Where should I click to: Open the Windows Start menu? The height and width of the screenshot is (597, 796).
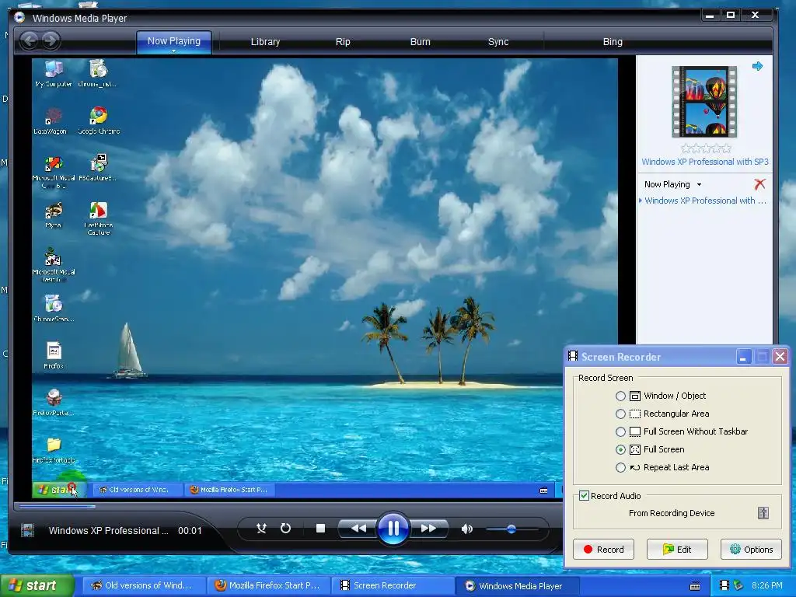click(x=37, y=585)
